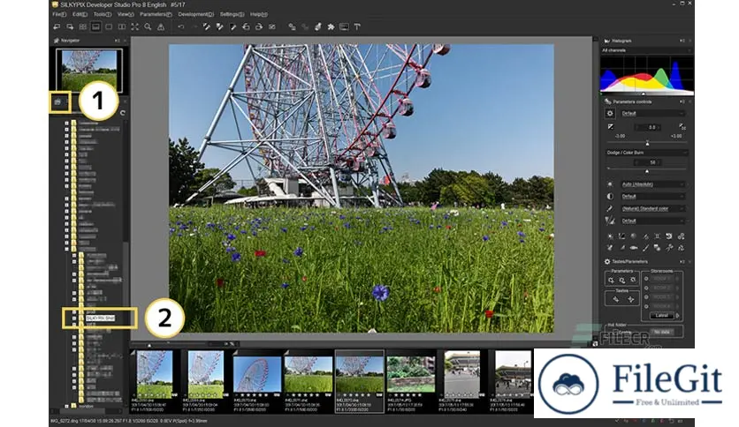
Task: Adjust the exposure bias slider handle
Action: [647, 143]
